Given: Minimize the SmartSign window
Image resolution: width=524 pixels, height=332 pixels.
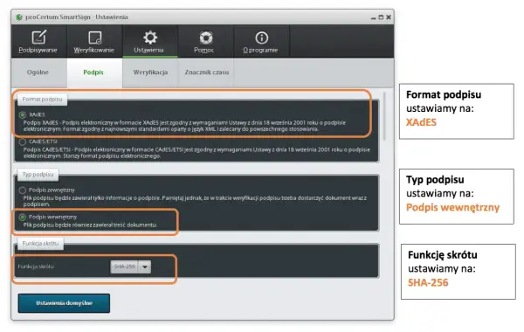Looking at the screenshot, I should [373, 17].
